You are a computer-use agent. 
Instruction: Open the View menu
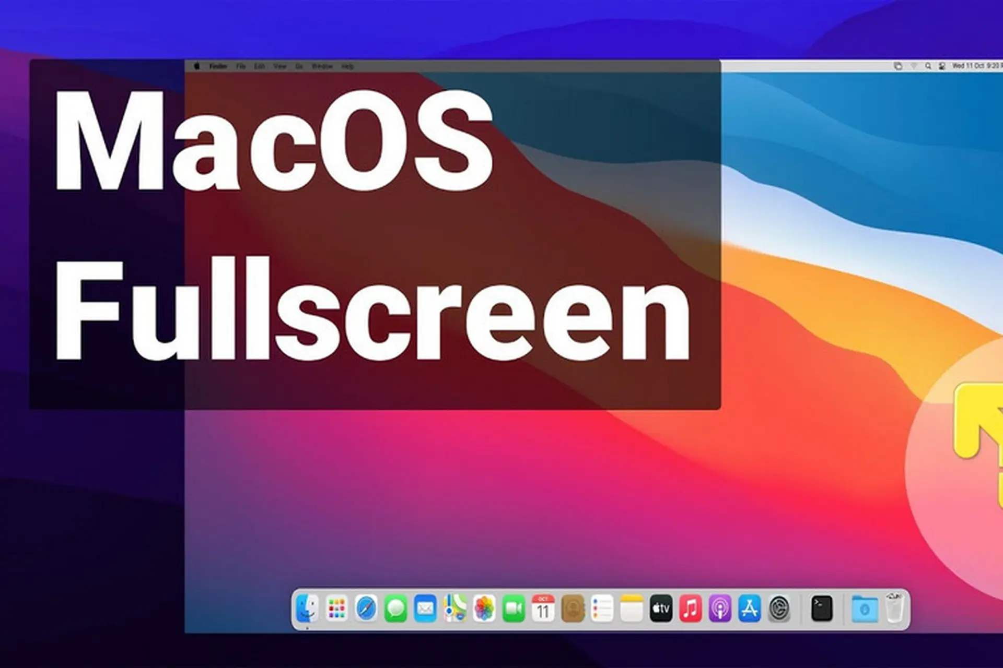tap(280, 66)
